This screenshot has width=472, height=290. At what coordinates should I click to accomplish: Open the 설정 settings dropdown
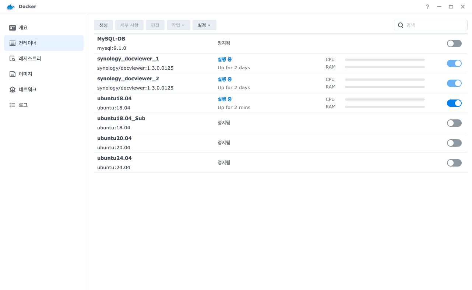click(x=204, y=25)
